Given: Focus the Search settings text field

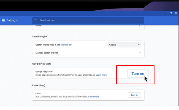Looking at the screenshot, I should click(88, 20).
